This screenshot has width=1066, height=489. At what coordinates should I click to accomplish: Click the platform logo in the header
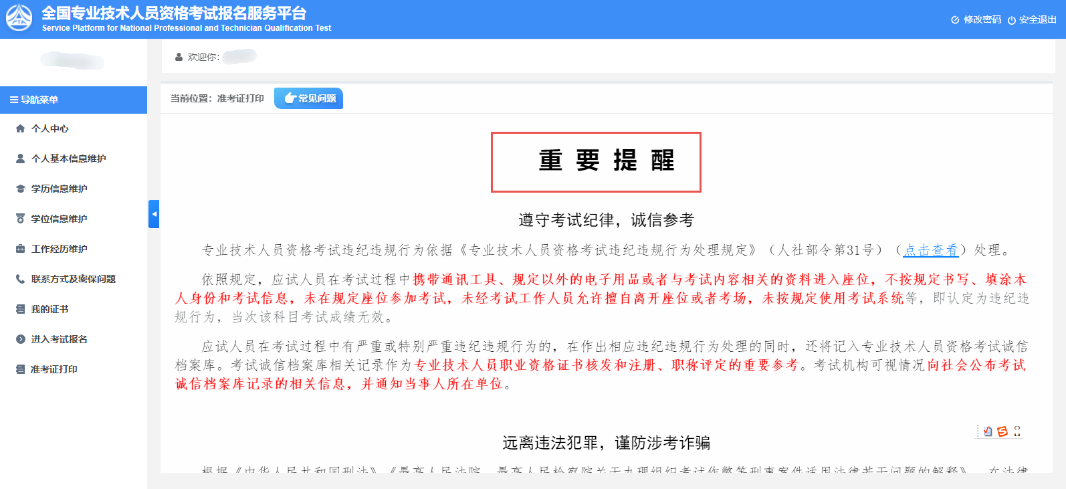(x=19, y=18)
